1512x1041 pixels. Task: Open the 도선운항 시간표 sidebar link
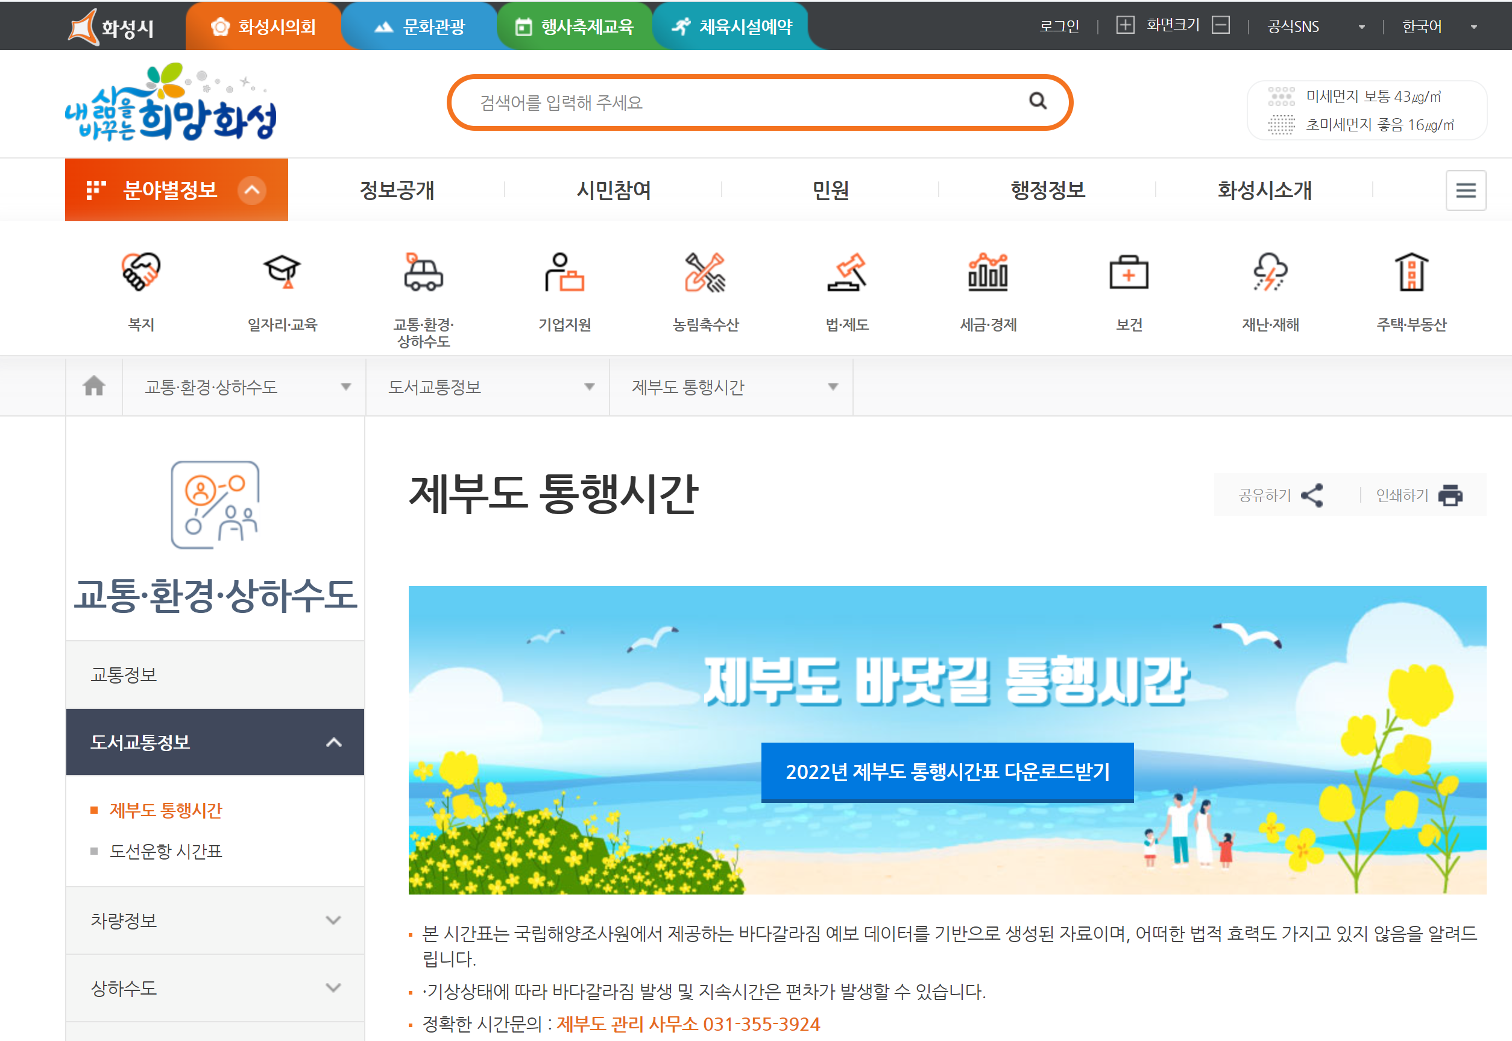pyautogui.click(x=166, y=851)
